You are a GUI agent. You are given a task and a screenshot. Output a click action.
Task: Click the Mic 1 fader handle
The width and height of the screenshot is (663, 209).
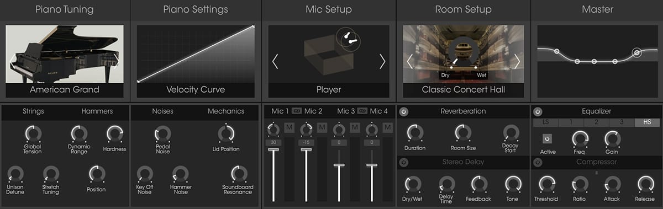[x=273, y=149]
